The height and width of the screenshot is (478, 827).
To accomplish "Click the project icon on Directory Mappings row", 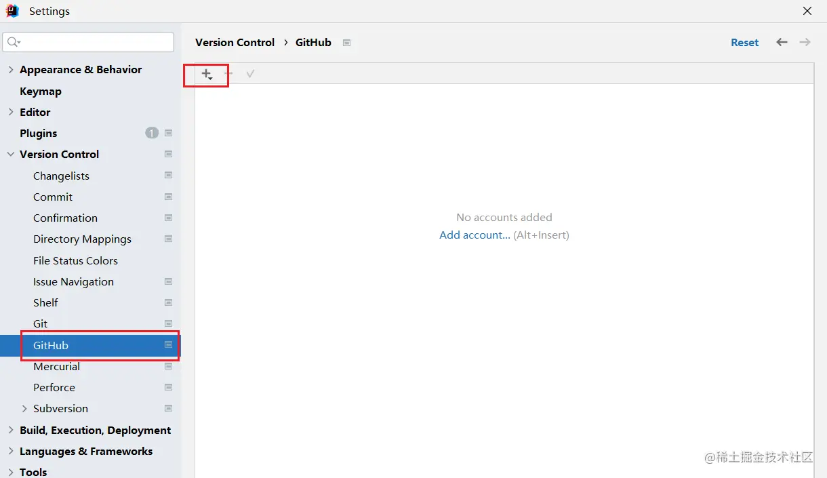I will tap(169, 239).
